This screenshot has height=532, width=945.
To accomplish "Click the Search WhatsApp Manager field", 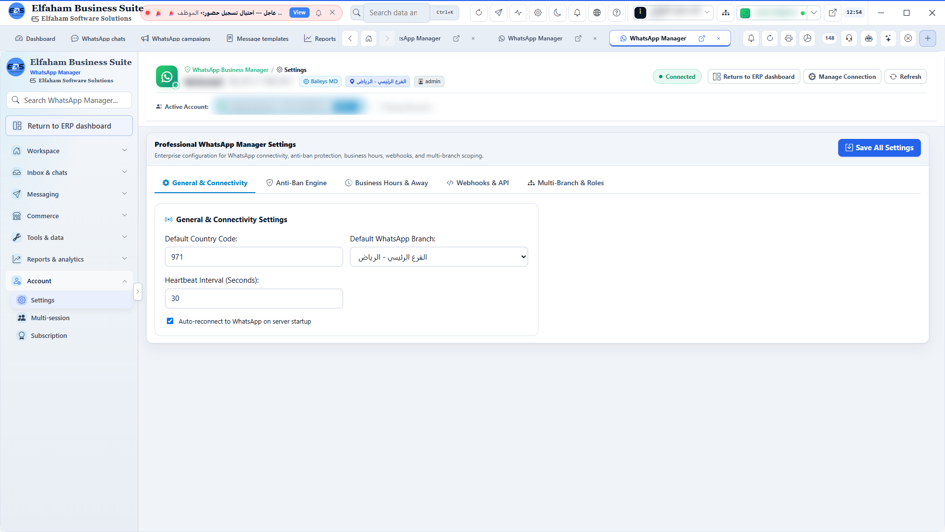I will point(69,100).
